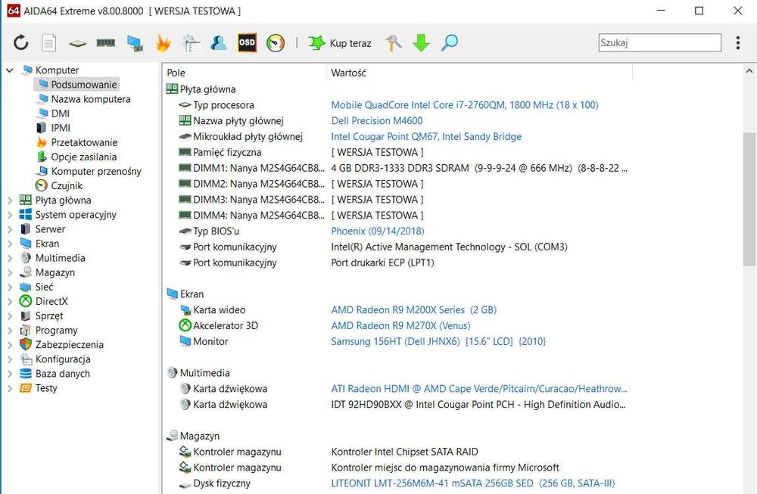Click the user profile toolbar icon
757x494 pixels.
click(x=219, y=42)
